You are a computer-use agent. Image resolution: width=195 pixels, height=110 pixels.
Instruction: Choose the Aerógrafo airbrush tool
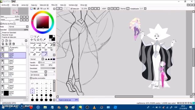(x=39, y=44)
